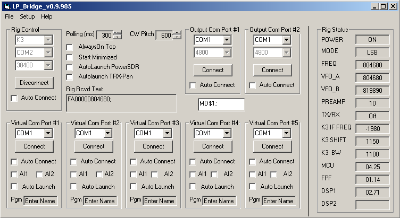Check AI1 in Virtual Com Port #1

pyautogui.click(x=14, y=175)
